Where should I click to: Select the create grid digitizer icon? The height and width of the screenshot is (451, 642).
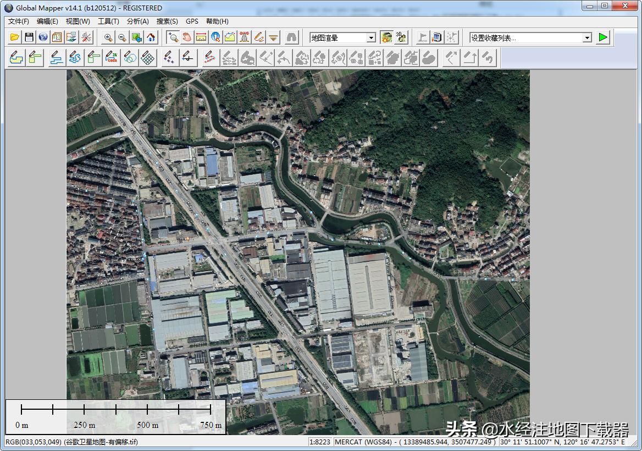coord(148,58)
